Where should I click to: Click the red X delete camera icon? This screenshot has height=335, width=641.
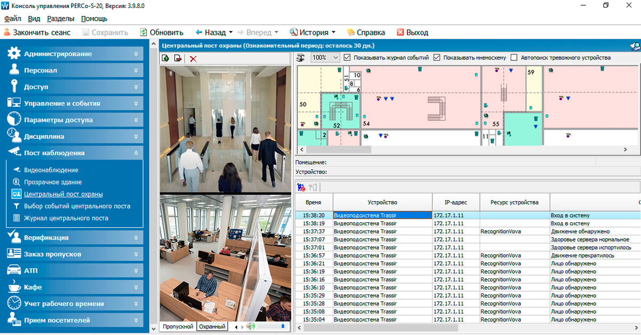(x=193, y=58)
